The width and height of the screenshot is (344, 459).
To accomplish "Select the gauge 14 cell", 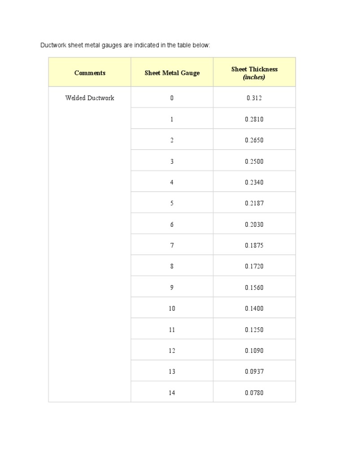I will click(x=172, y=393).
